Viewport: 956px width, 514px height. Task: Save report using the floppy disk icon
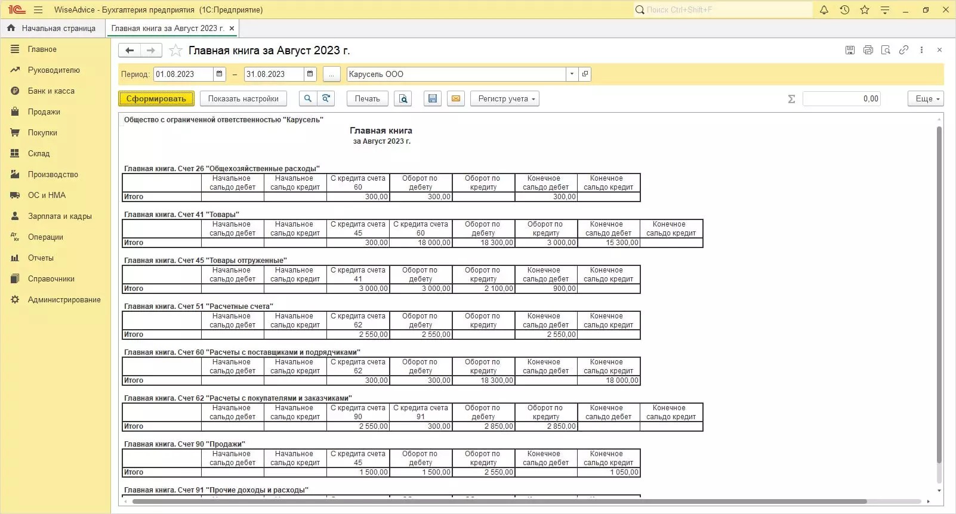click(433, 99)
